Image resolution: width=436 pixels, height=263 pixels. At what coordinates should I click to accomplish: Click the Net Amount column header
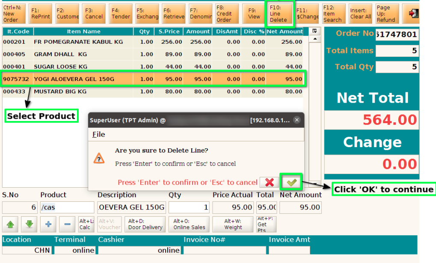click(x=285, y=31)
